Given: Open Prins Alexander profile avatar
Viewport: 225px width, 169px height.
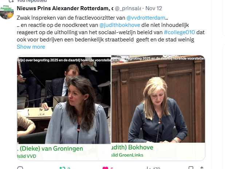Looking at the screenshot, I should coord(7,12).
